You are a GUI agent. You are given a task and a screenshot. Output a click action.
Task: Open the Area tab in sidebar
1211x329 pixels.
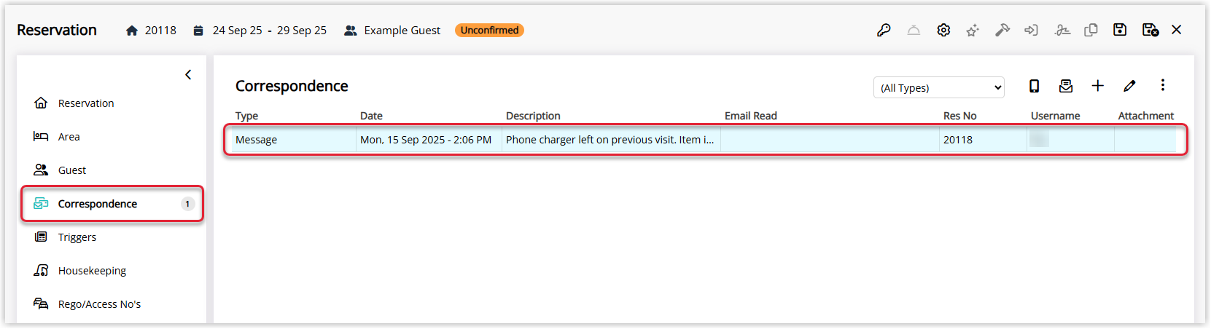(69, 137)
